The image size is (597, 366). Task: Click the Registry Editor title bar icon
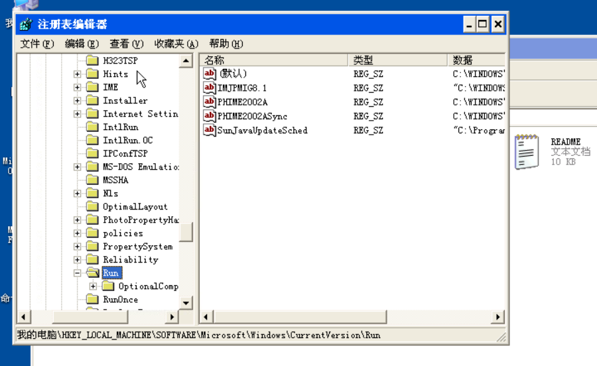click(x=26, y=25)
